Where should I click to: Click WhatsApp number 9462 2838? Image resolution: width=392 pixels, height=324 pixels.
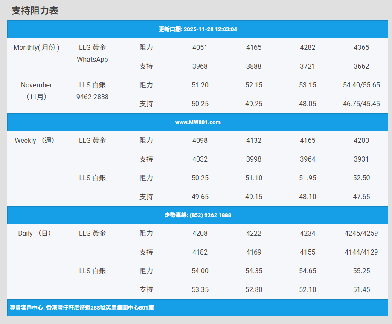(92, 97)
